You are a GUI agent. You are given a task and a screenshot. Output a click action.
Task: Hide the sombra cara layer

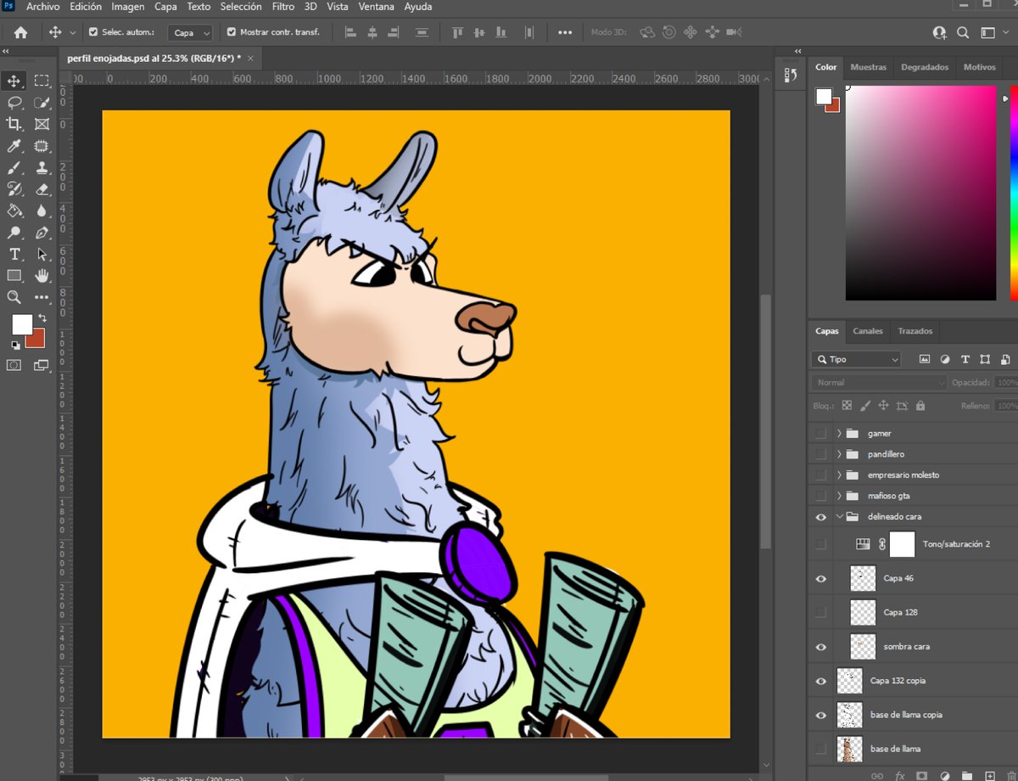tap(820, 647)
